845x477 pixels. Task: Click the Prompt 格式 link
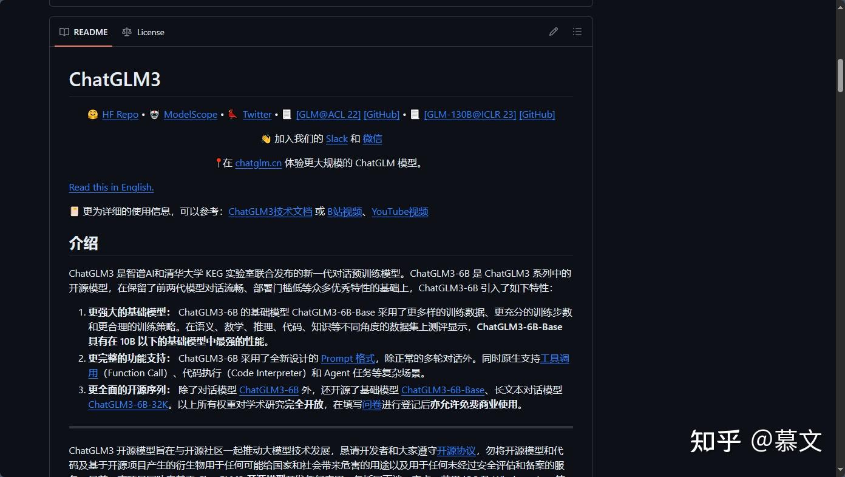[x=347, y=358]
